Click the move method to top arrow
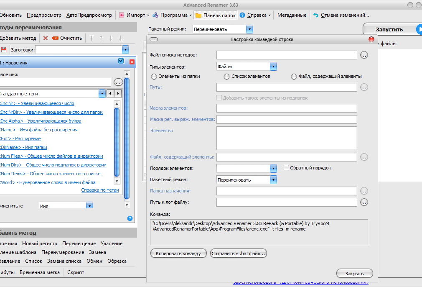422x287 pixels. 92,38
